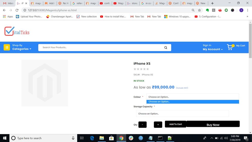Image resolution: width=252 pixels, height=142 pixels.
Task: Open a new browser tab
Action: pyautogui.click(x=212, y=3)
